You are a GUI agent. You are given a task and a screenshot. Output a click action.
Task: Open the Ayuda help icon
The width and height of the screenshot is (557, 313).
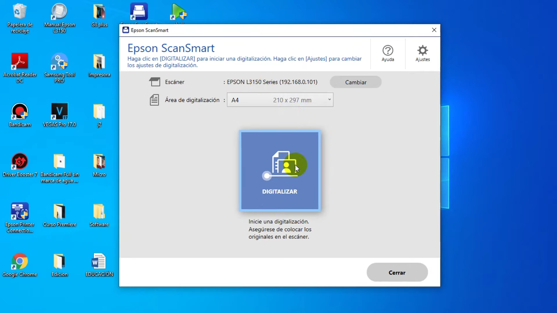387,53
